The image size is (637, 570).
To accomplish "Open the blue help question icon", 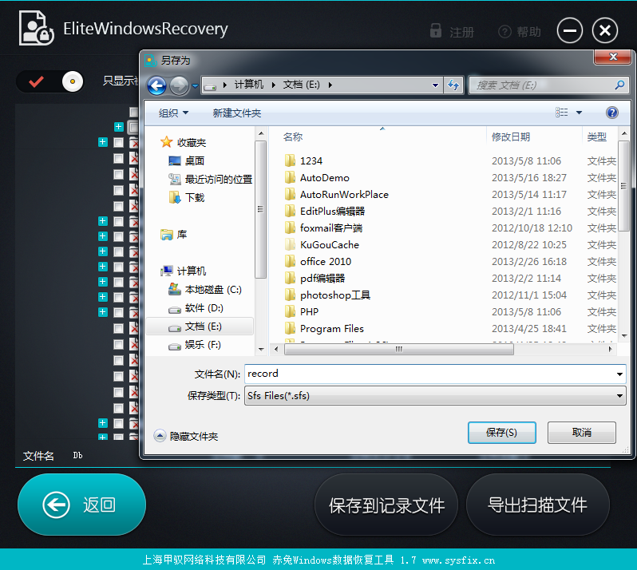I will coord(611,113).
